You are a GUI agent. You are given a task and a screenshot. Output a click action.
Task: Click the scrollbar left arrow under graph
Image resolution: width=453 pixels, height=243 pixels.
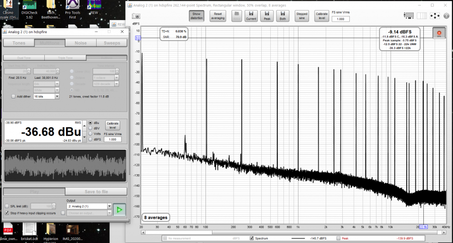coord(143,232)
